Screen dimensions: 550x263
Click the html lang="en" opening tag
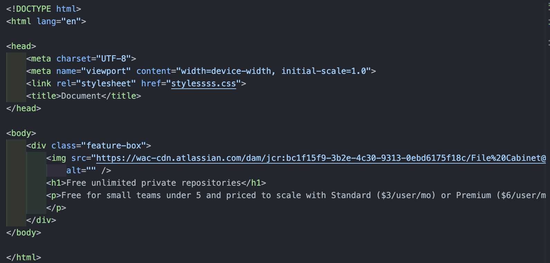pos(46,21)
